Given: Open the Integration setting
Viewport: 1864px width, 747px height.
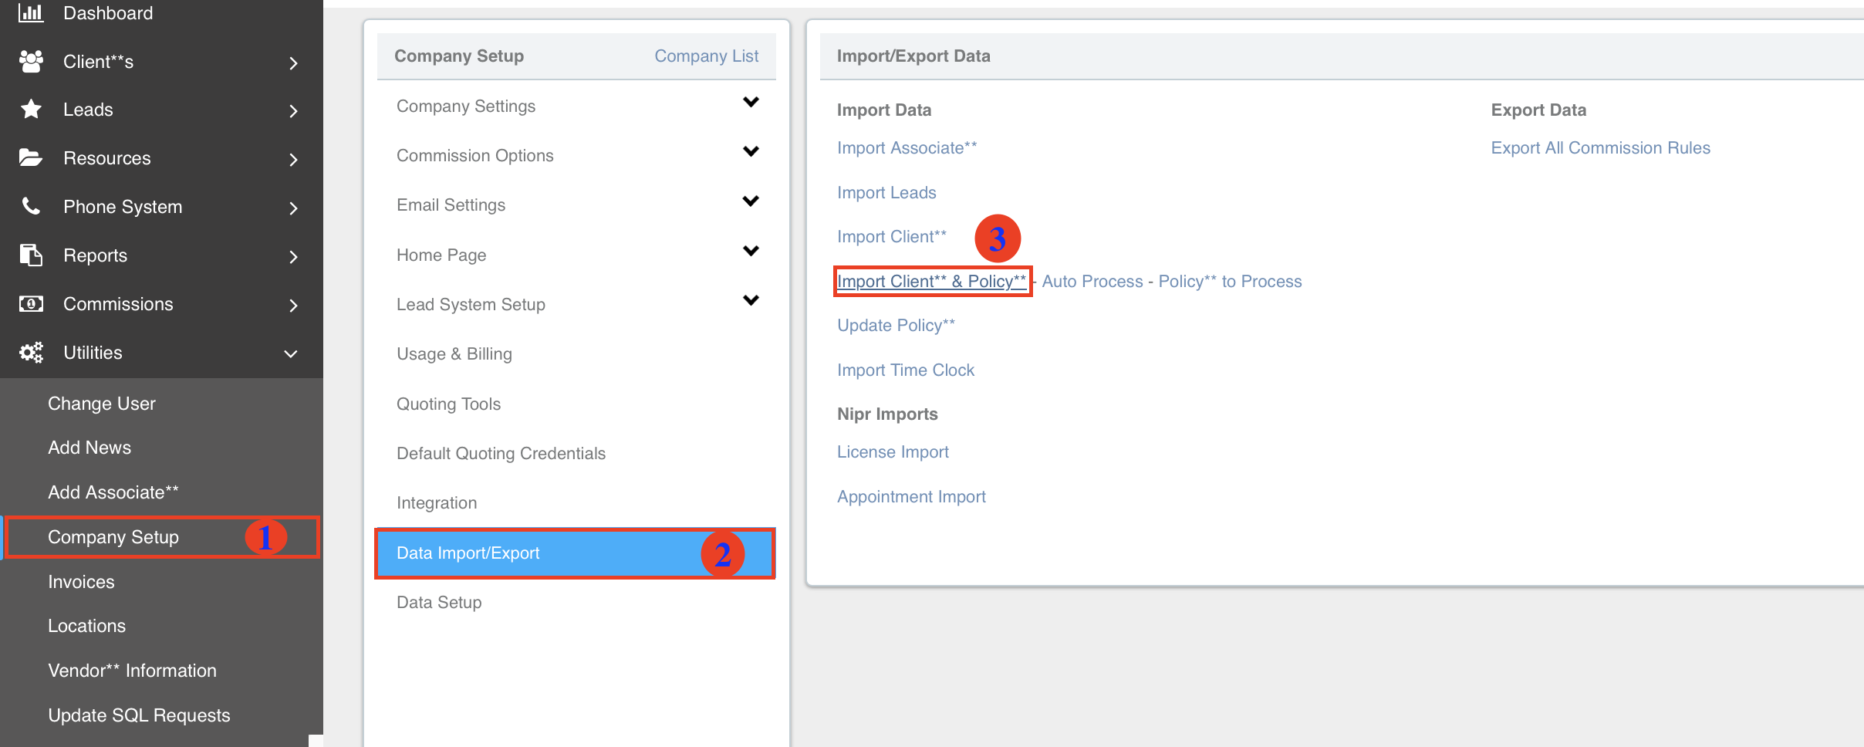Looking at the screenshot, I should coord(437,503).
